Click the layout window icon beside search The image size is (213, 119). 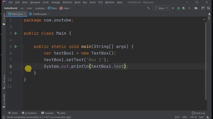pyautogui.click(x=203, y=8)
